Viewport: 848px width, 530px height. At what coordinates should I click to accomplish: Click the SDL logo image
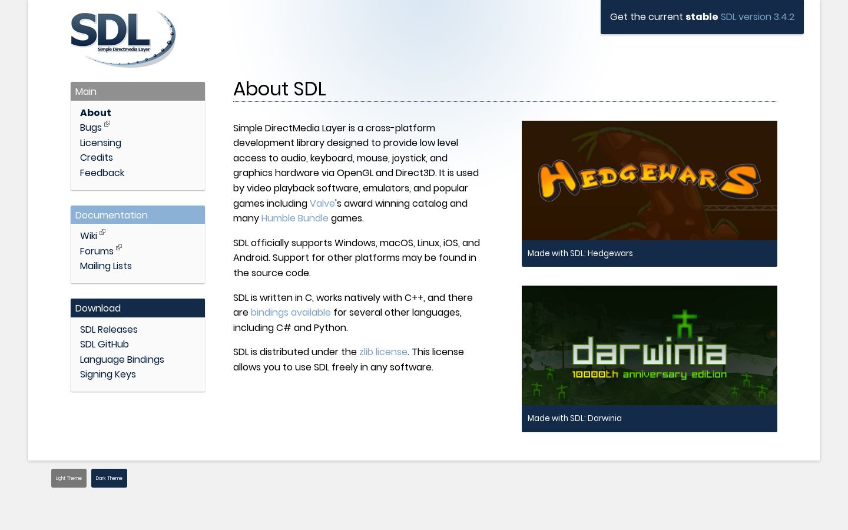[123, 39]
